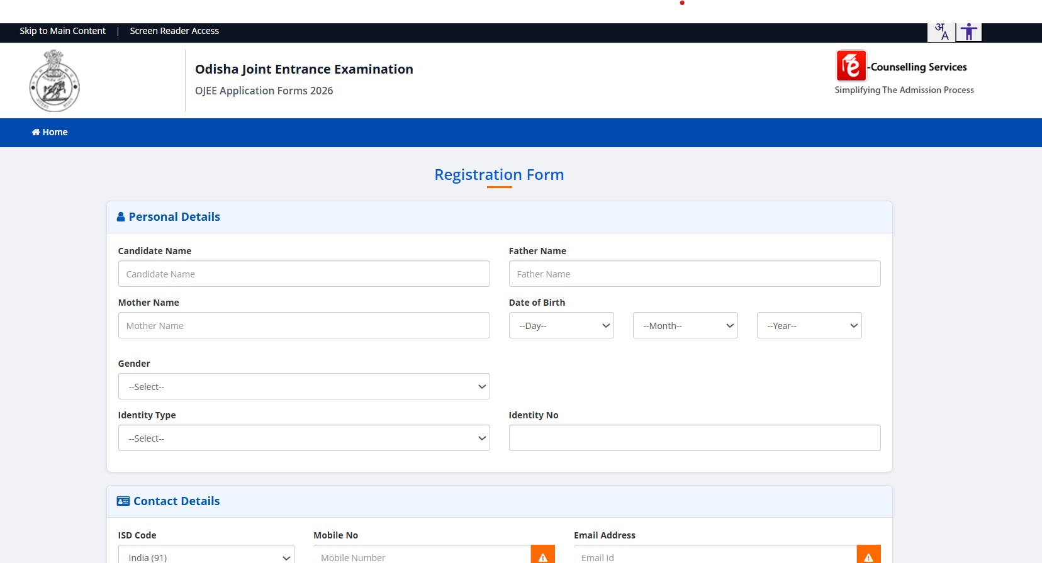Click the Email Address warning icon

[868, 555]
